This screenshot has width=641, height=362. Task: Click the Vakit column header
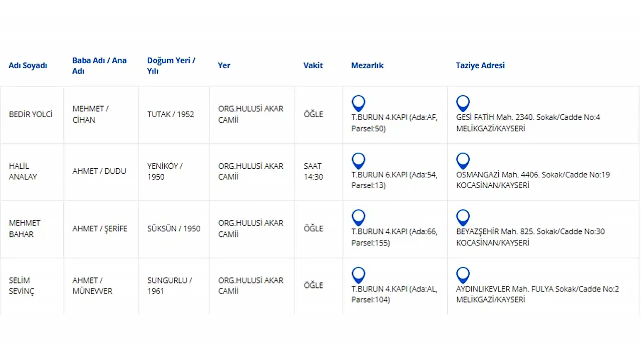point(313,66)
